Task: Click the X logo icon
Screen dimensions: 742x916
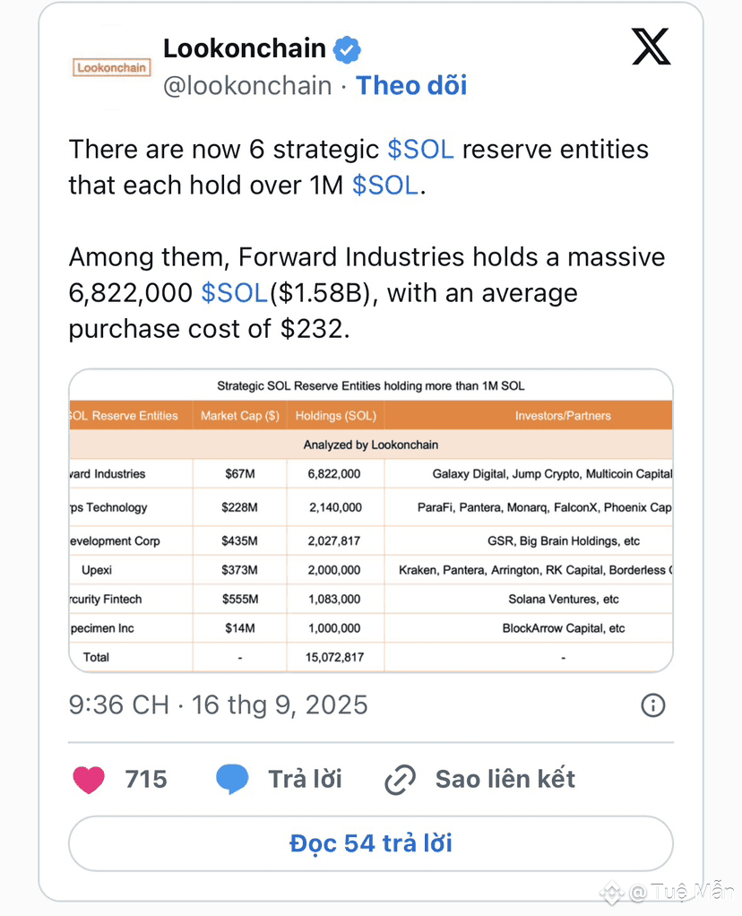Action: (x=651, y=47)
